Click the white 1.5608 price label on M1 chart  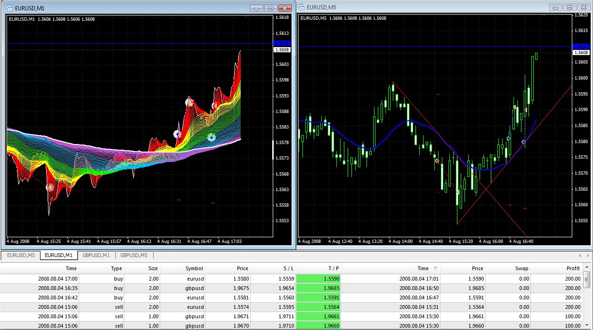pos(282,49)
